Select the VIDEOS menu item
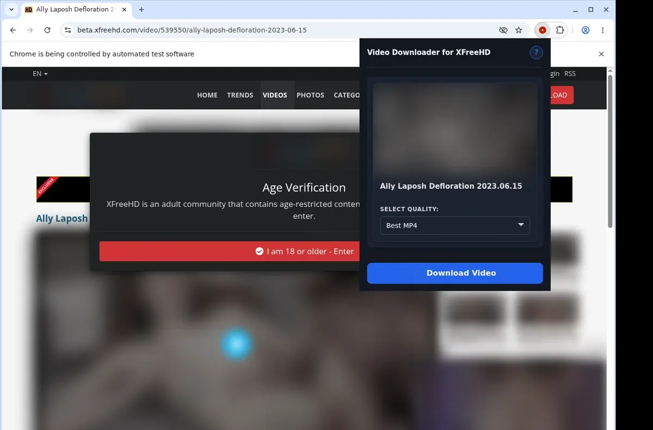The image size is (653, 430). [x=275, y=95]
